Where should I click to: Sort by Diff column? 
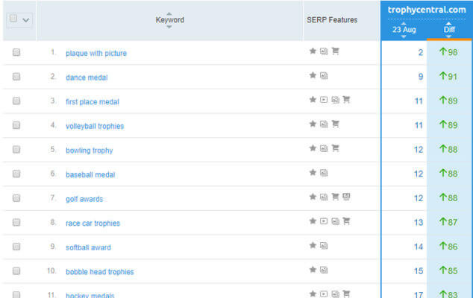[x=449, y=30]
